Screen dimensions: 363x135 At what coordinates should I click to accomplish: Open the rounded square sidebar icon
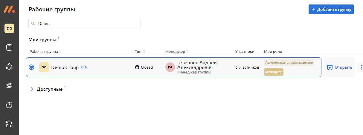9,47
